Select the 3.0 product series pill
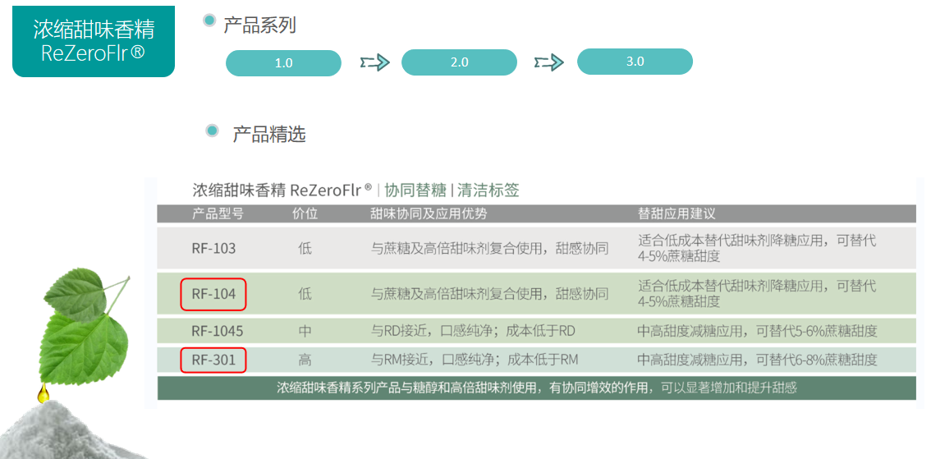Image resolution: width=931 pixels, height=459 pixels. pos(635,62)
